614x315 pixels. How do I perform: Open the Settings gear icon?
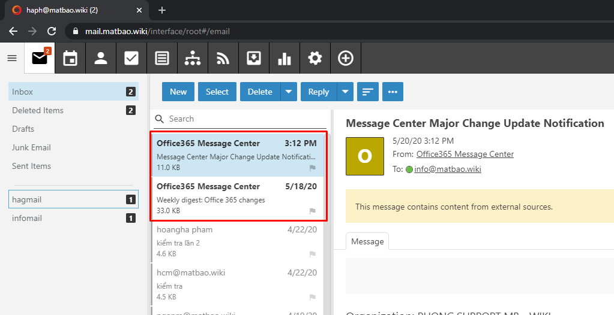(x=315, y=58)
